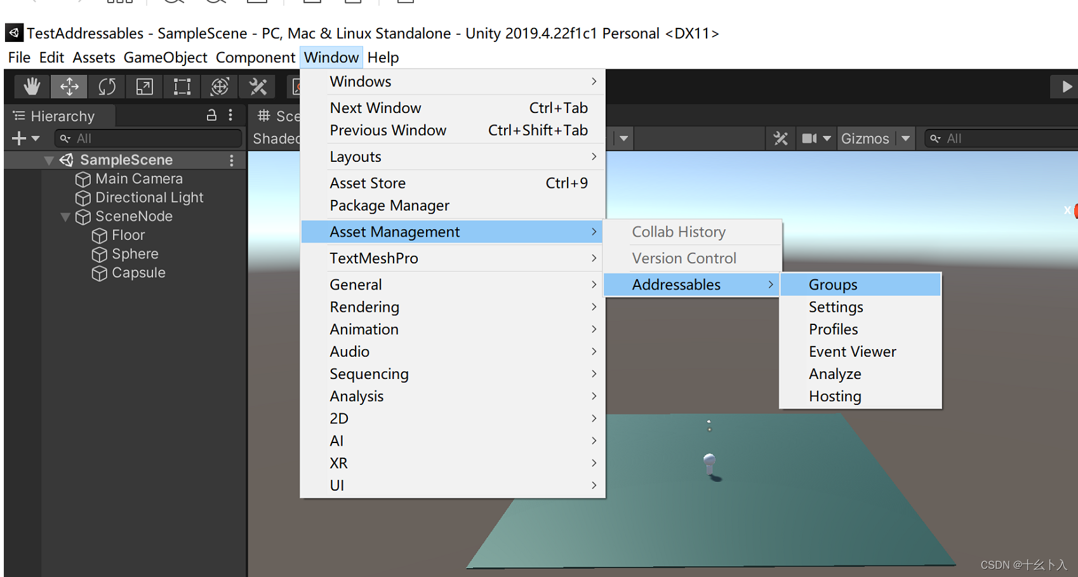1078x577 pixels.
Task: Click the Unity scene icon beside SampleScene
Action: (x=67, y=160)
